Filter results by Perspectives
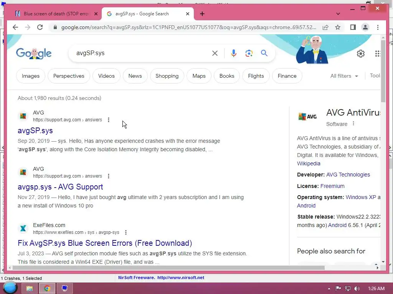393x294 pixels. tap(69, 76)
